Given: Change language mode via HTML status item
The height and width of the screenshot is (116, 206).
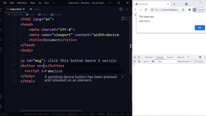Looking at the screenshot, I should click(101, 114).
